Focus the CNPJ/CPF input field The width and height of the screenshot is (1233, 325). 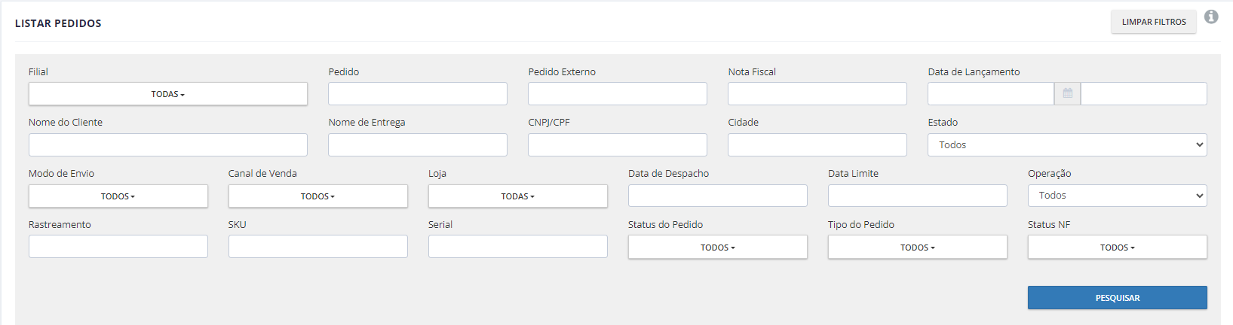click(x=618, y=144)
